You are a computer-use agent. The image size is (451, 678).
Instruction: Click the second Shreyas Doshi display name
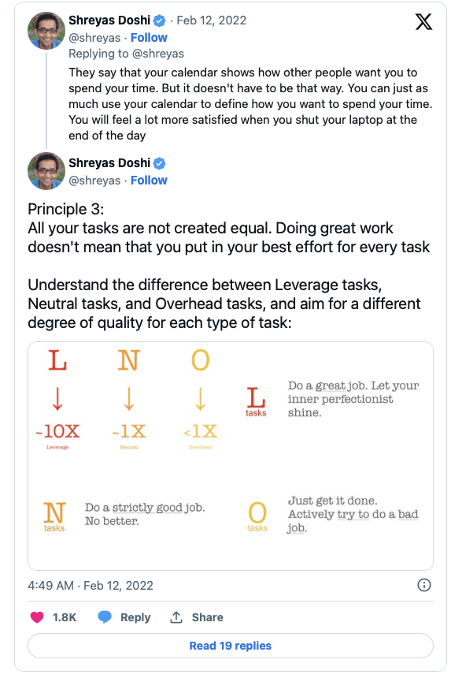point(109,163)
